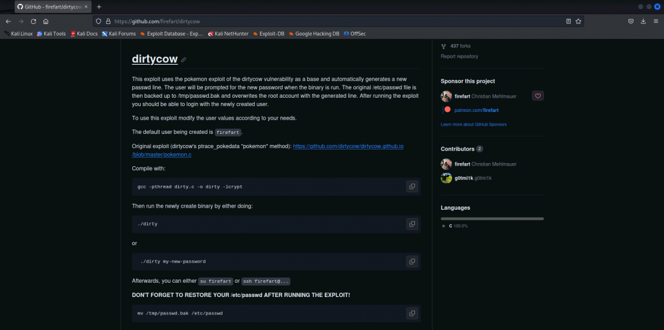Click the tracking protection shield icon
This screenshot has width=664, height=330.
[99, 21]
